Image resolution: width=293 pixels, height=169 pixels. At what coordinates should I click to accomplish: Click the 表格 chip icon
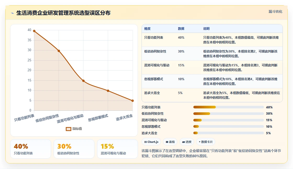[x=167, y=142]
